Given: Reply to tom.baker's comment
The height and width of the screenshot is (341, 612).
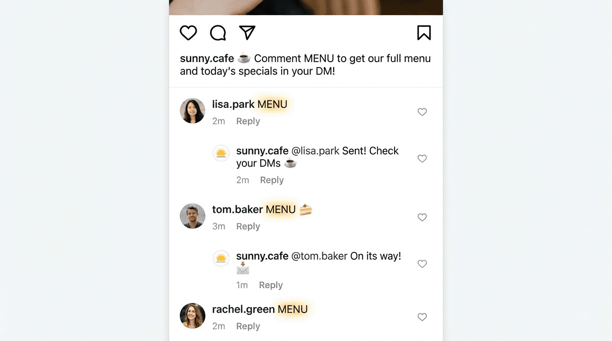Looking at the screenshot, I should (248, 226).
